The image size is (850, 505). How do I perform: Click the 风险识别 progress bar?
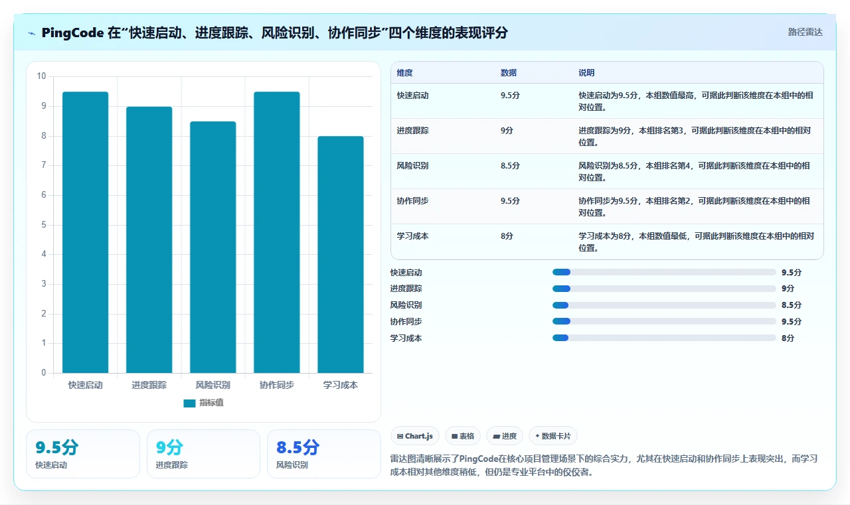(x=664, y=305)
